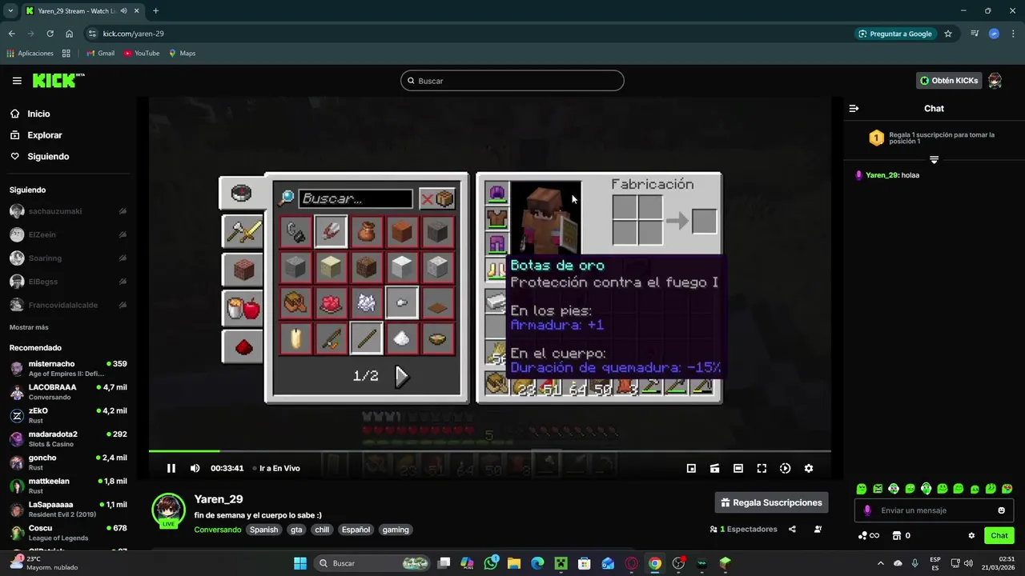Open Windows Start menu
The height and width of the screenshot is (576, 1025).
(x=300, y=563)
